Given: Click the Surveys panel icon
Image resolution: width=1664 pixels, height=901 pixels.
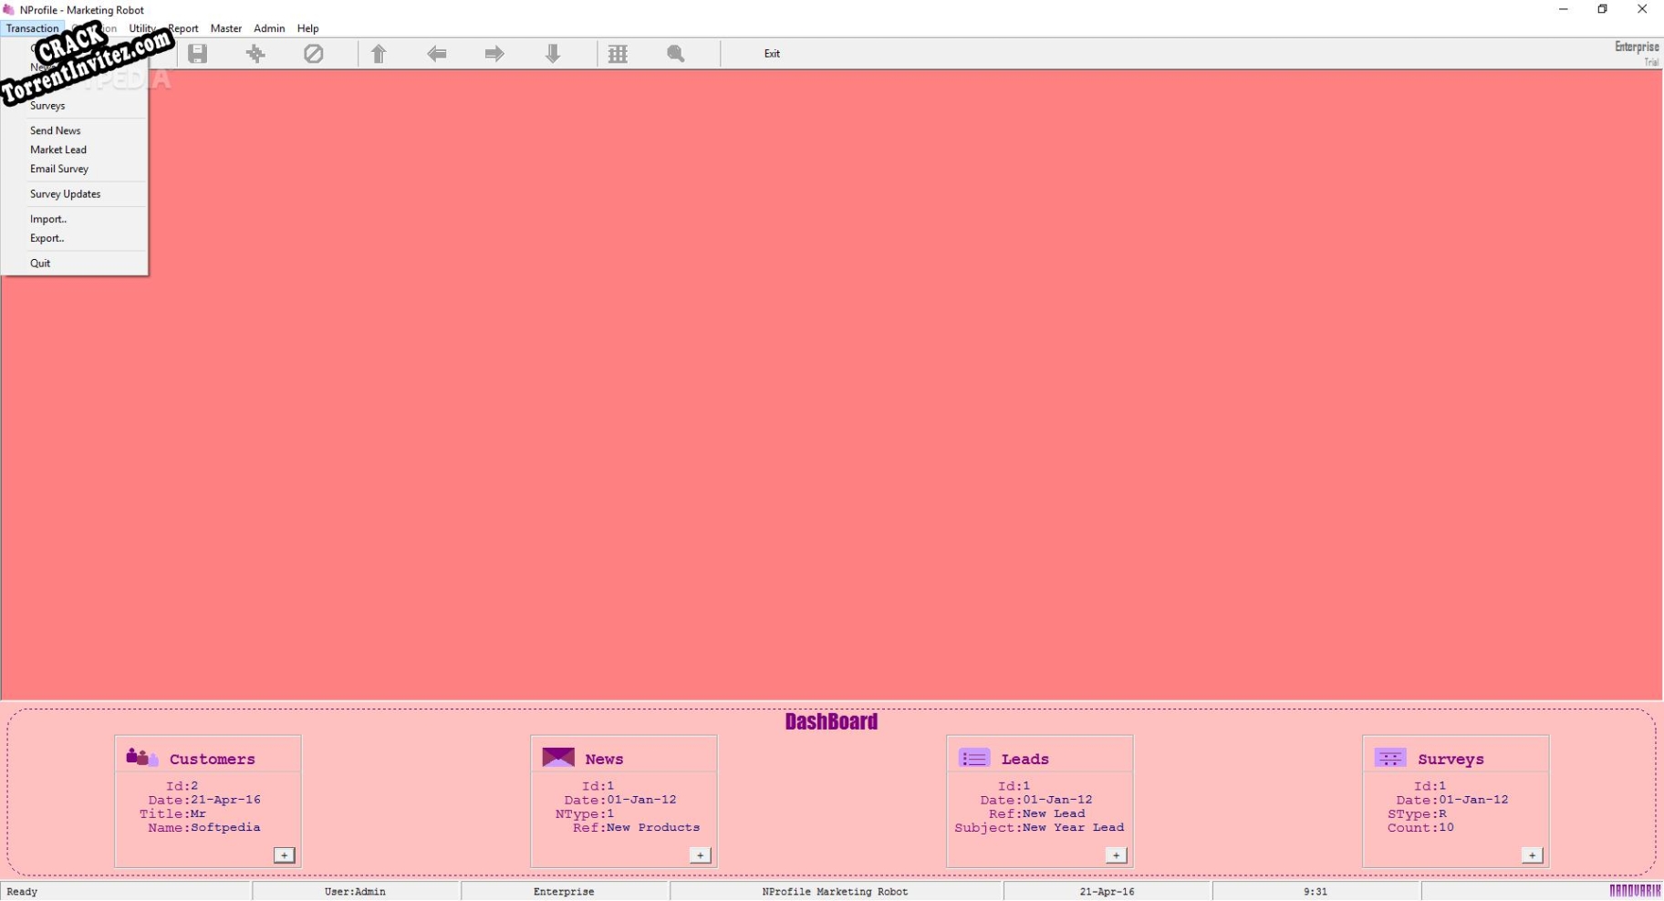Looking at the screenshot, I should click(1390, 756).
